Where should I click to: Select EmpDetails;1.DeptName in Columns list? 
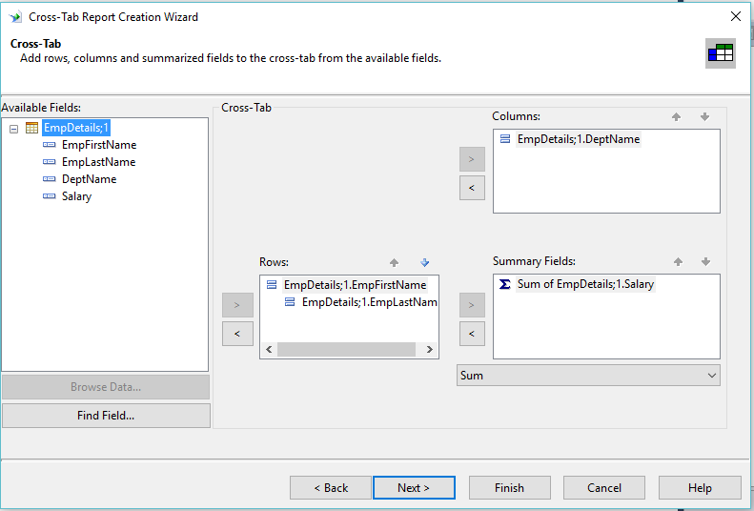click(578, 139)
